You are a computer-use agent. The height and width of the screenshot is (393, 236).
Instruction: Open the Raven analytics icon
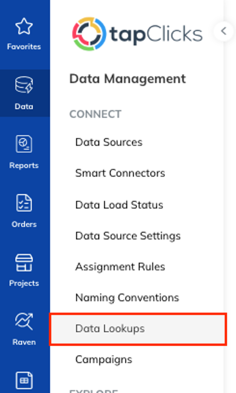24,322
